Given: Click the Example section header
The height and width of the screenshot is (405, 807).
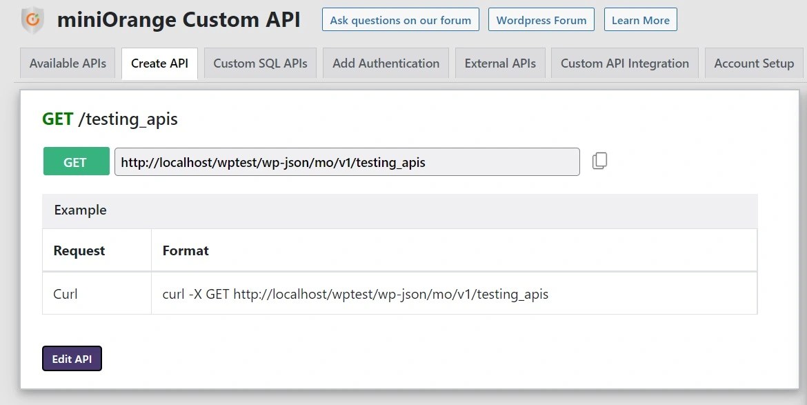Looking at the screenshot, I should [x=80, y=210].
